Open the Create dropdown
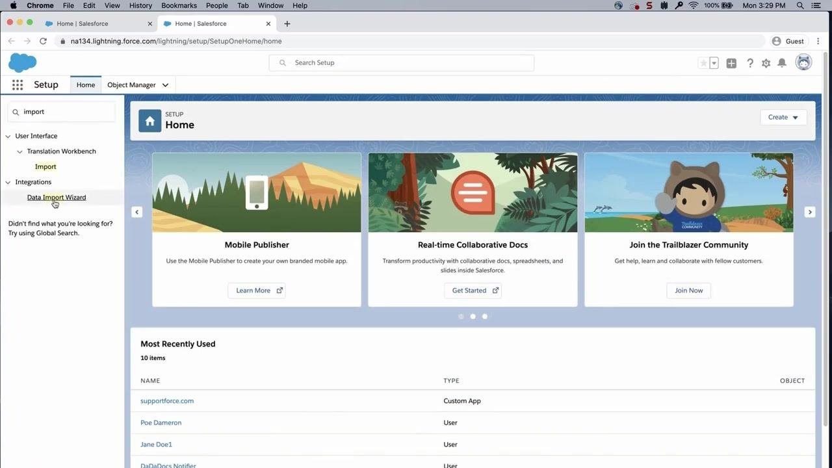Viewport: 832px width, 468px height. point(783,117)
